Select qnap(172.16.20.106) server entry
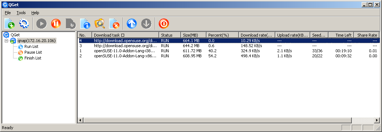The width and height of the screenshot is (382, 132). (x=37, y=41)
